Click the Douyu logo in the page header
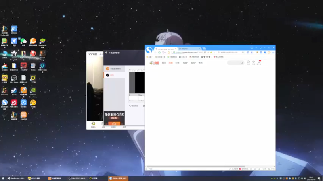The width and height of the screenshot is (323, 181). coord(154,63)
